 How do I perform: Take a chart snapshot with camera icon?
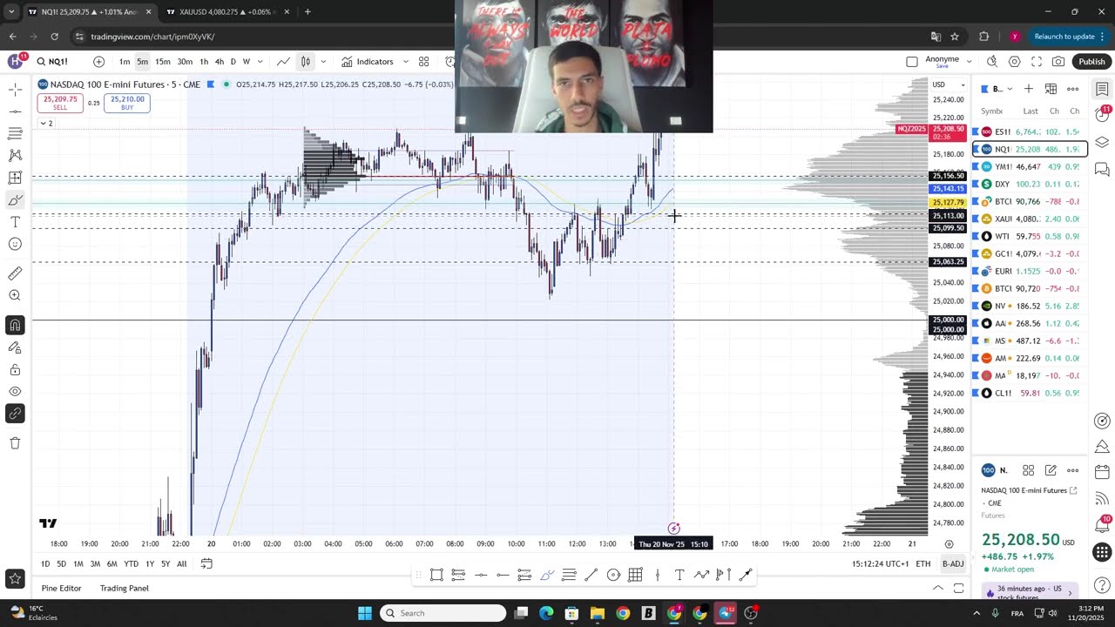pos(1058,62)
